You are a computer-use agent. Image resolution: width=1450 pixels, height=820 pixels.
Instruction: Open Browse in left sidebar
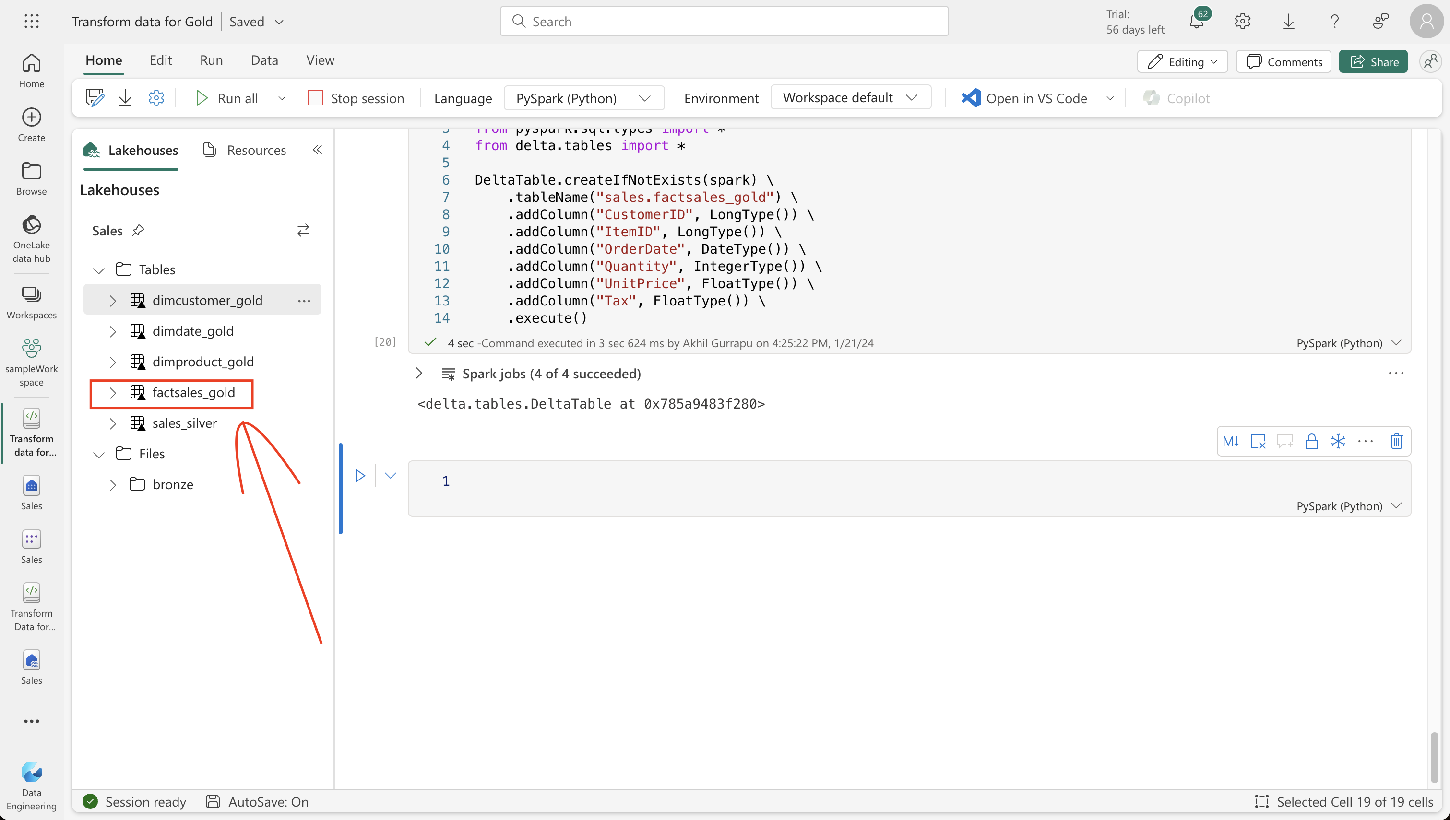(32, 179)
